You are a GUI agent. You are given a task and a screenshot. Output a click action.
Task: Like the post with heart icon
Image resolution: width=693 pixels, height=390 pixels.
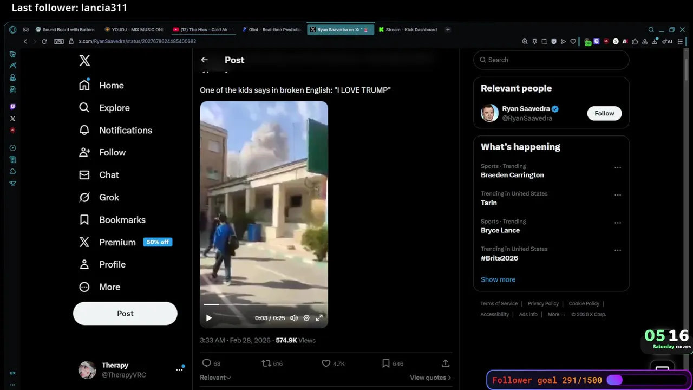(x=326, y=363)
